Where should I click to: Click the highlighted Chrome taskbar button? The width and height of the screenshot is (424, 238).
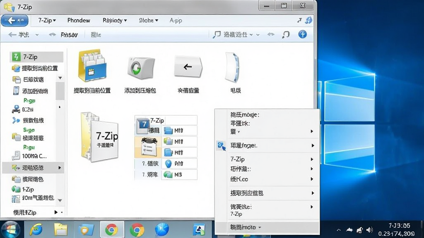(x=112, y=229)
